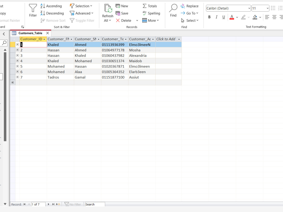Click Replace in Find group
The height and width of the screenshot is (212, 283).
coord(190,6)
